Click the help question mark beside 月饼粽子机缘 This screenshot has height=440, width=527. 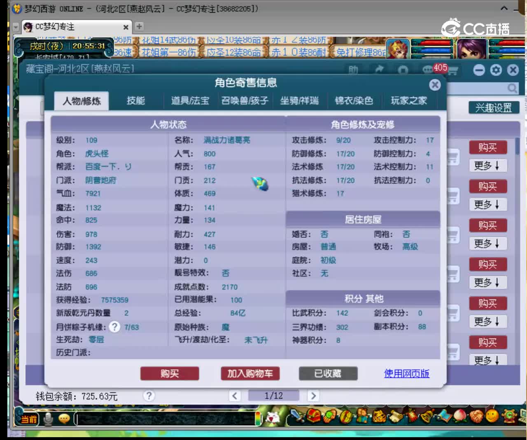114,327
